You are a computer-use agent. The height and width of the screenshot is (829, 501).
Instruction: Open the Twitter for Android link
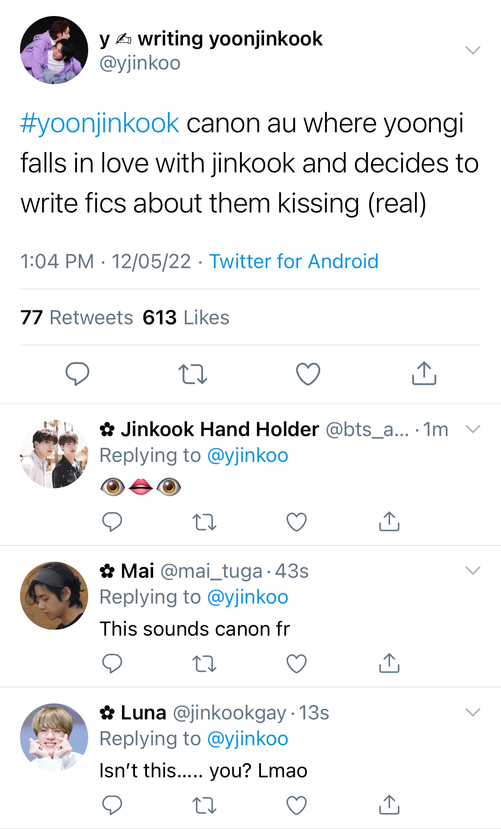coord(294,261)
